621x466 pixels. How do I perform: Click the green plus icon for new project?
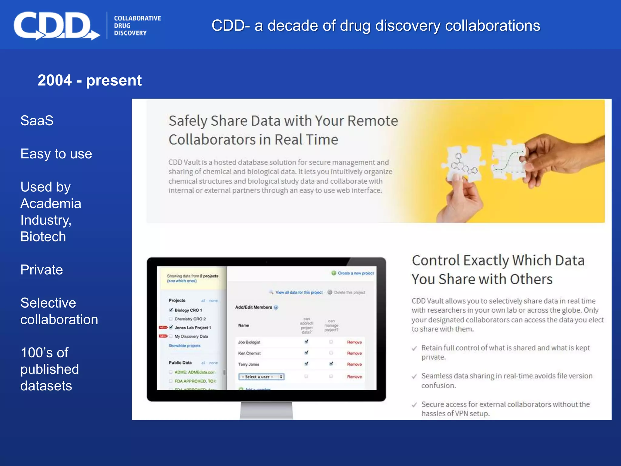coord(334,273)
